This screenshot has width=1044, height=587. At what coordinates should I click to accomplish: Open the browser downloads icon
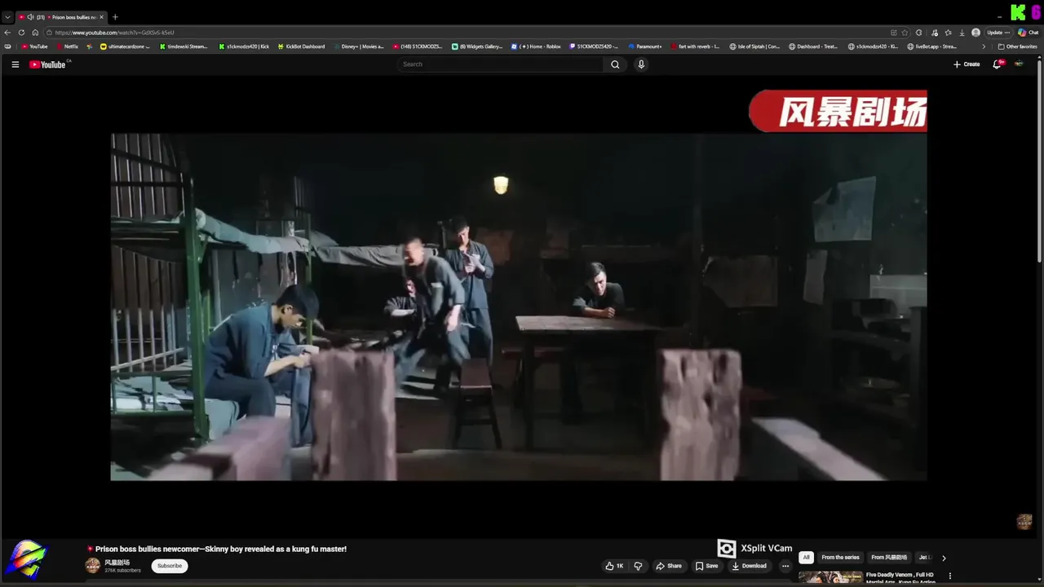coord(962,33)
